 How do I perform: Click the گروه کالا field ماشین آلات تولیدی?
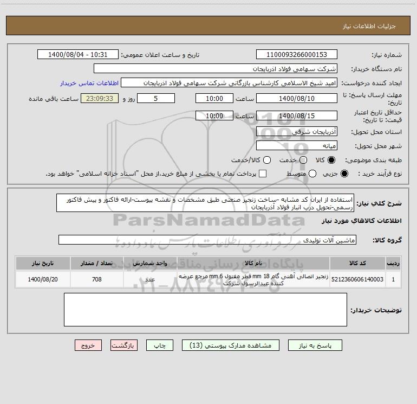click(207, 240)
